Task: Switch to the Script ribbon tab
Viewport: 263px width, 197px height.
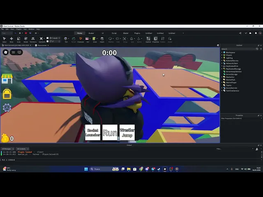Action: [114, 33]
